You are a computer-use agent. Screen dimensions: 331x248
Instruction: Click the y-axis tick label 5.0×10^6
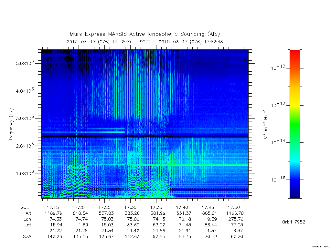pos(25,63)
